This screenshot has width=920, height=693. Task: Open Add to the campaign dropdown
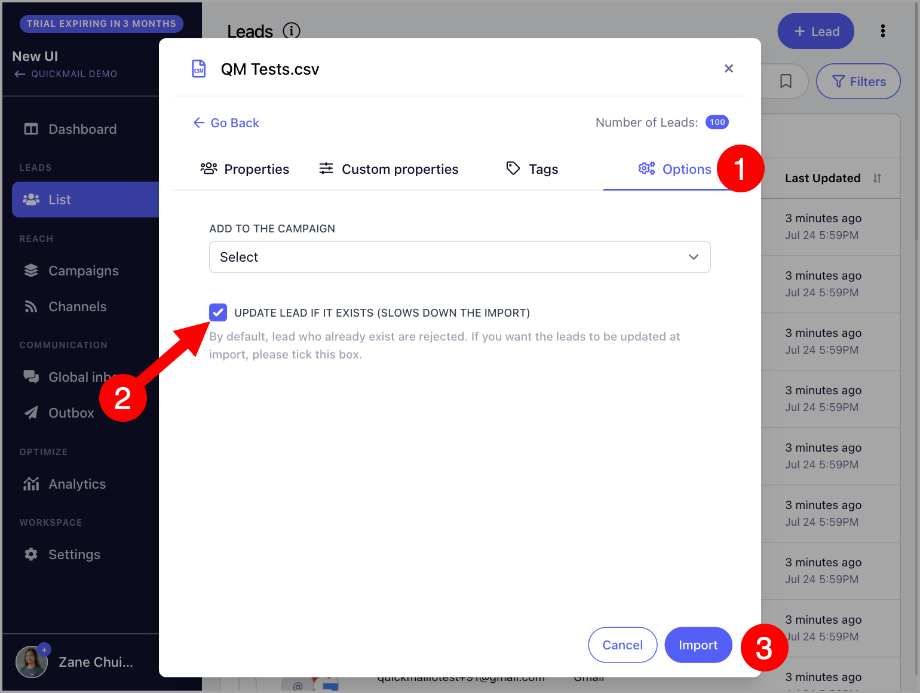click(x=460, y=257)
